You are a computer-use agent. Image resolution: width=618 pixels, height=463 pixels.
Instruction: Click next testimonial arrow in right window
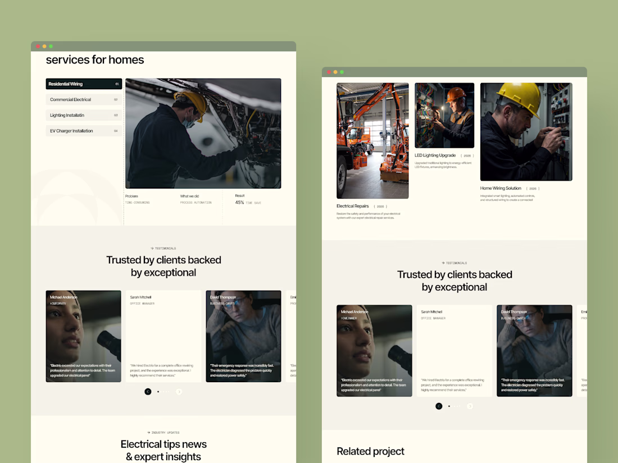click(470, 406)
